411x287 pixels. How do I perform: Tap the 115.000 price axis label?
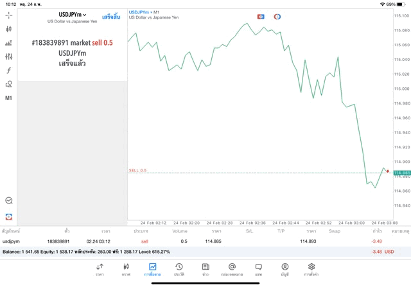tap(402, 89)
